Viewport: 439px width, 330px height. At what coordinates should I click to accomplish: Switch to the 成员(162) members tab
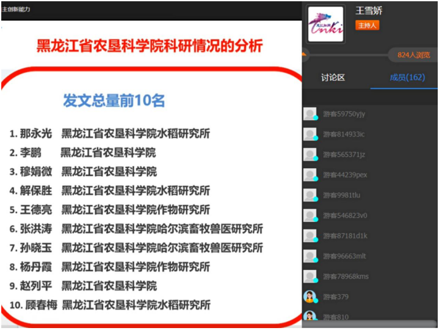point(407,77)
